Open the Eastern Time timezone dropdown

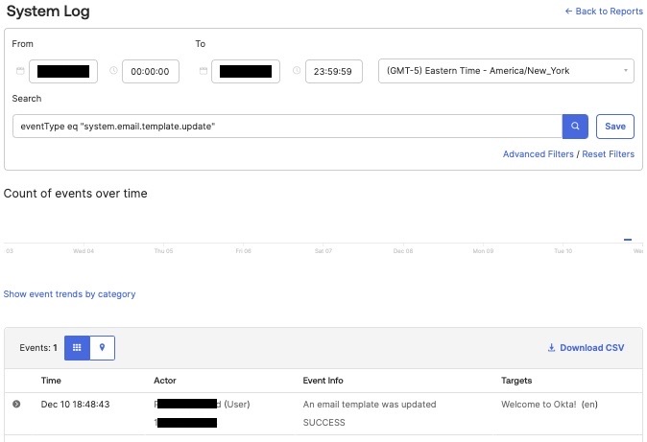(x=507, y=71)
